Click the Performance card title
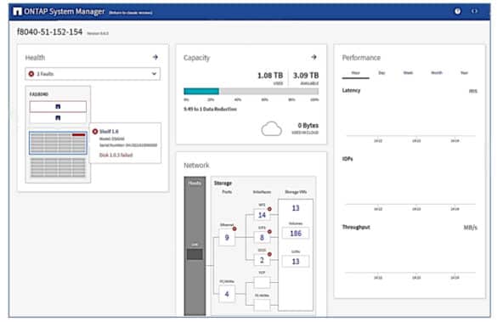Image resolution: width=497 pixels, height=322 pixels. pyautogui.click(x=361, y=58)
